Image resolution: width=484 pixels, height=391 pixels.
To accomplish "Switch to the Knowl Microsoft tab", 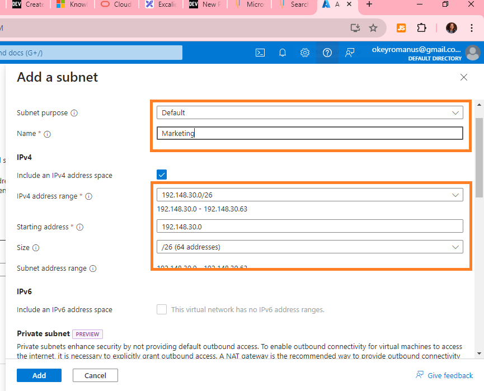I will click(72, 4).
